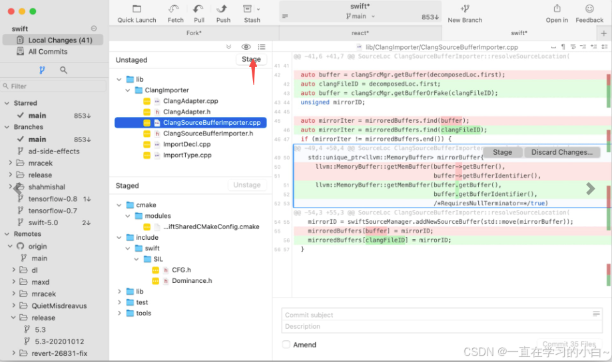Open the Feedback smiley icon
This screenshot has height=362, width=612.
589,9
